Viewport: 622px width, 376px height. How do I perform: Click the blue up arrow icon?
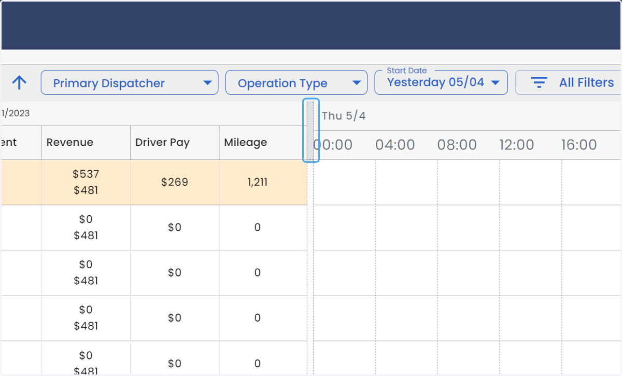coord(19,82)
